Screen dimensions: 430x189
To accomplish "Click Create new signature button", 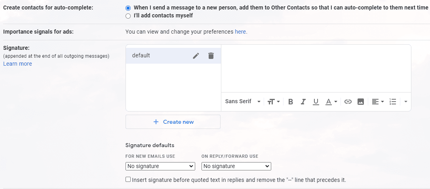I will click(x=173, y=122).
